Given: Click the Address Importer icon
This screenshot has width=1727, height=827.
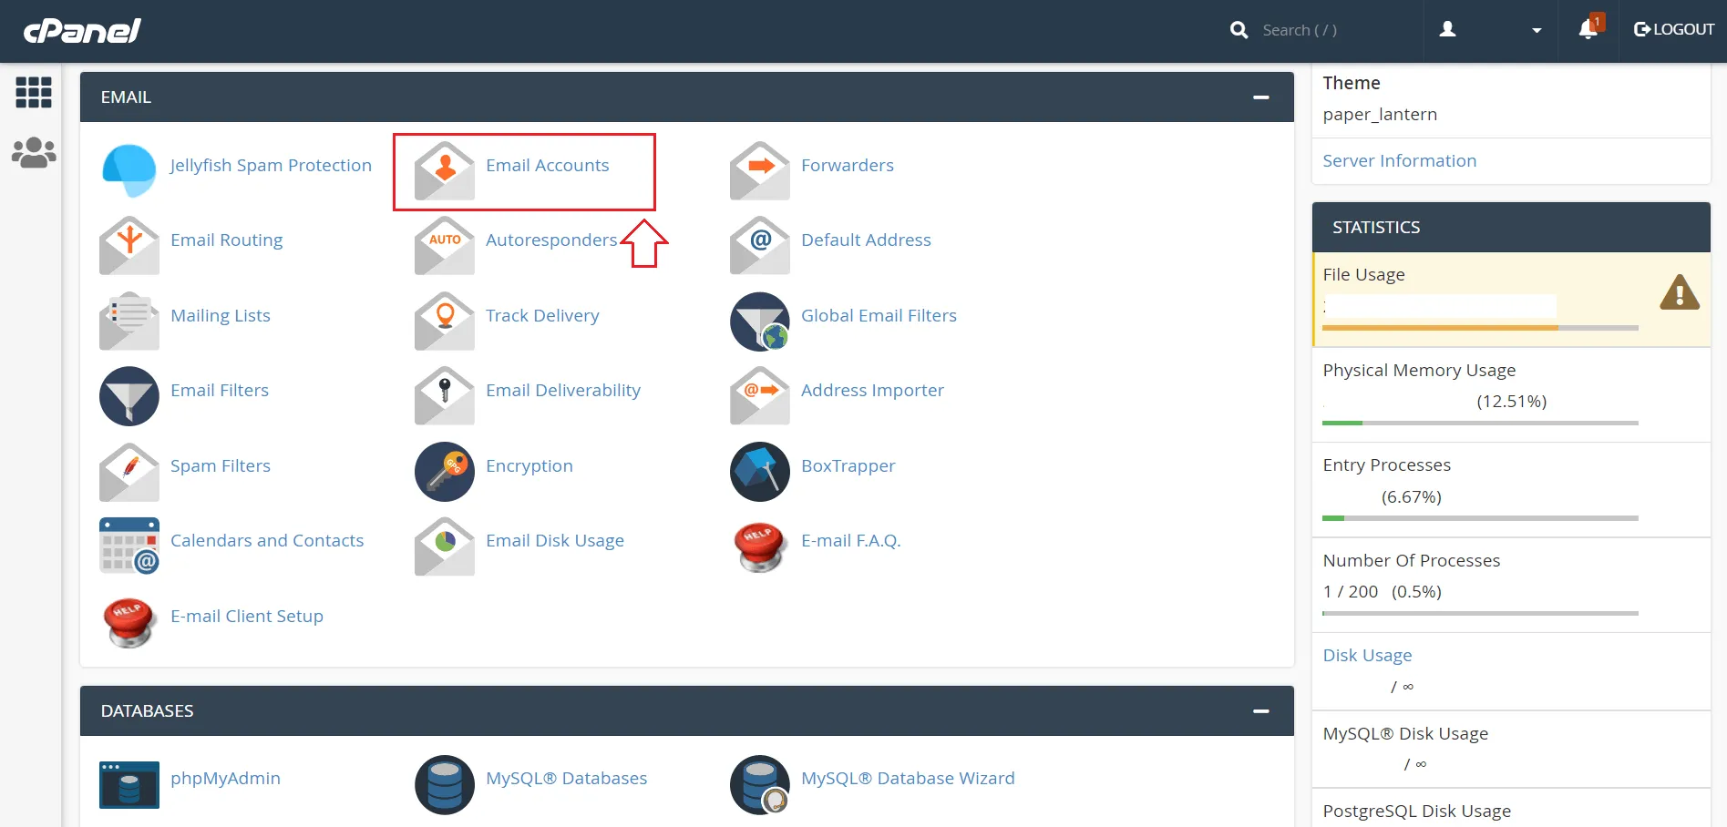Looking at the screenshot, I should coord(760,395).
